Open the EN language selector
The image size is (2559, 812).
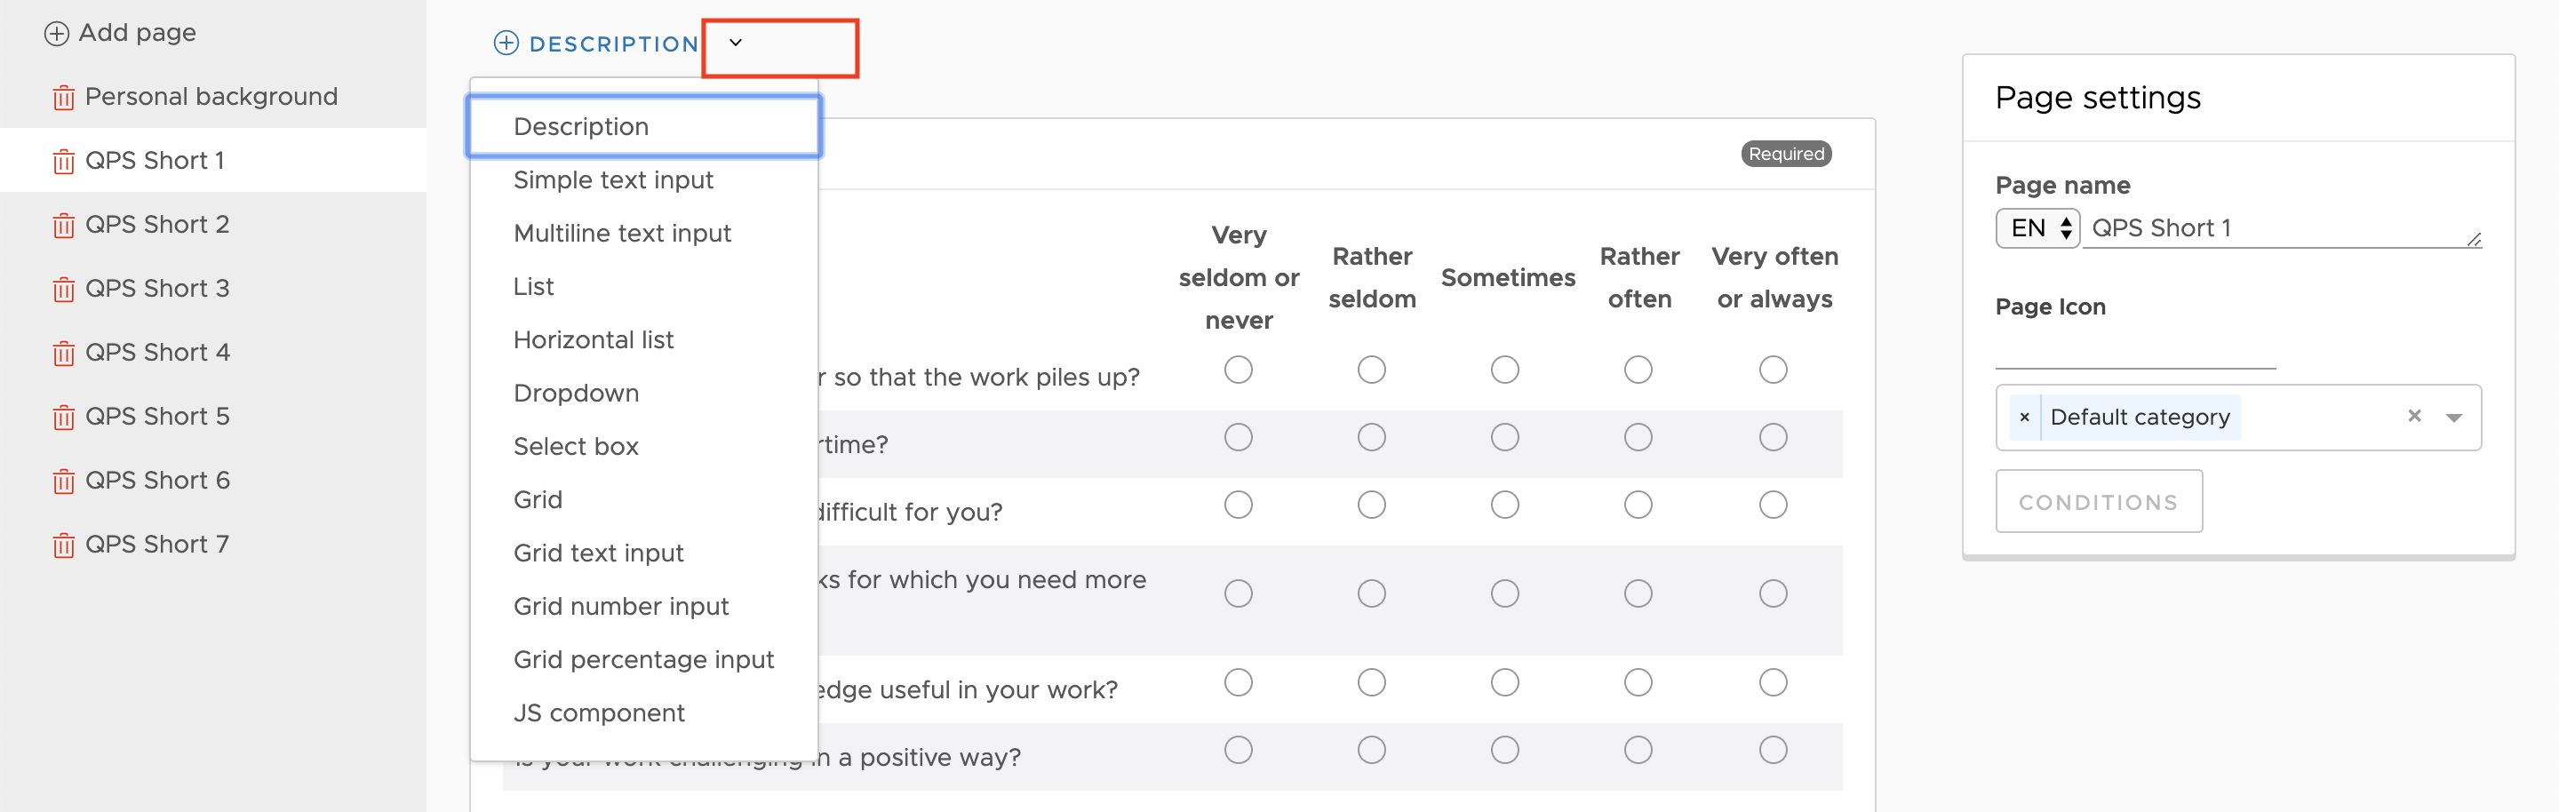point(2037,228)
